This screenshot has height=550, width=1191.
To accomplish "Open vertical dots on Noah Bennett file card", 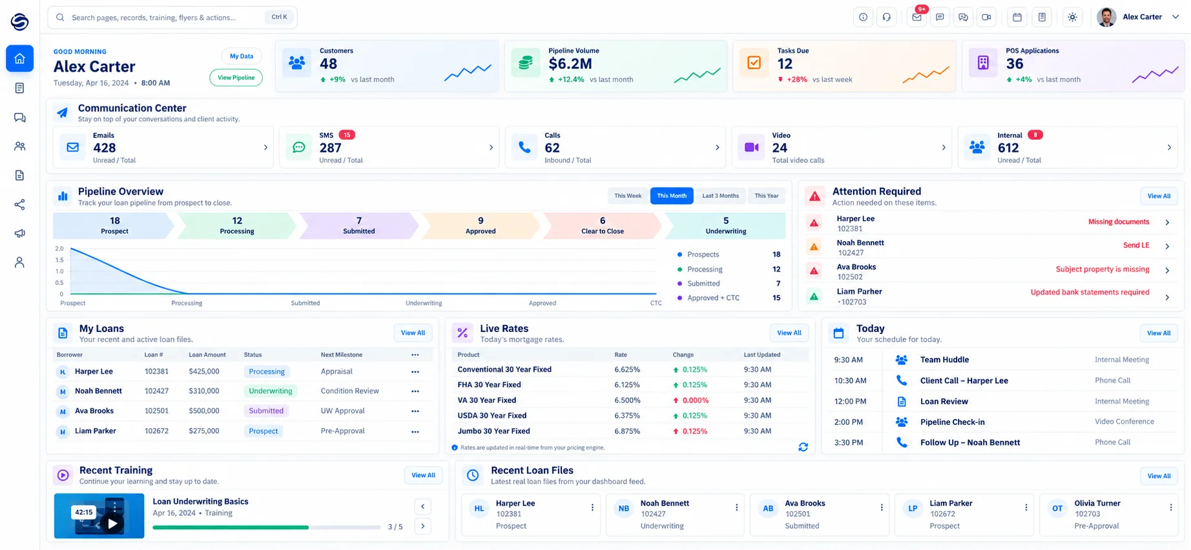I will (x=737, y=508).
